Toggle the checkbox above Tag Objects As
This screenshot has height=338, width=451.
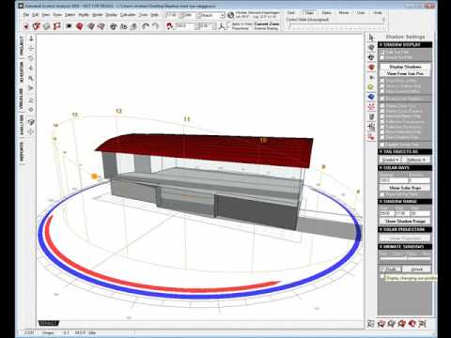coord(381,145)
